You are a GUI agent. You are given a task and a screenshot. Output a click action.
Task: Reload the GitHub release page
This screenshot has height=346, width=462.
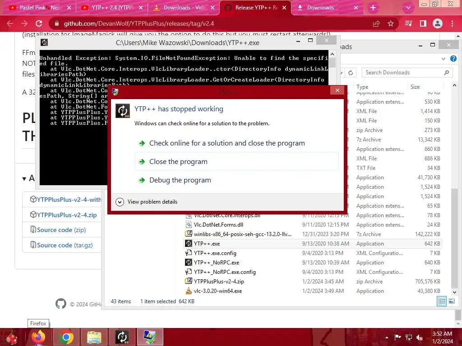click(x=39, y=23)
